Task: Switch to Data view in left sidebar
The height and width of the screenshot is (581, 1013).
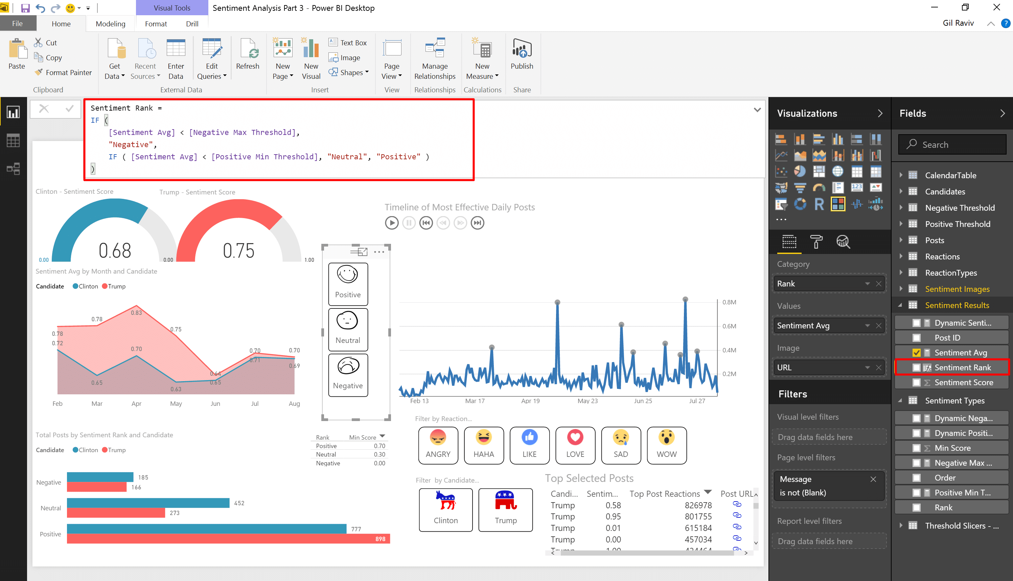Action: click(x=13, y=140)
